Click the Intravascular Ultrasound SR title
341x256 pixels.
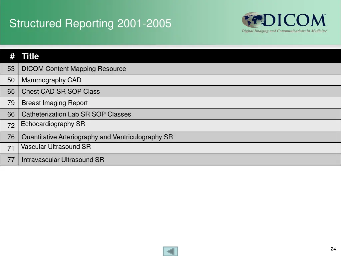(x=63, y=160)
